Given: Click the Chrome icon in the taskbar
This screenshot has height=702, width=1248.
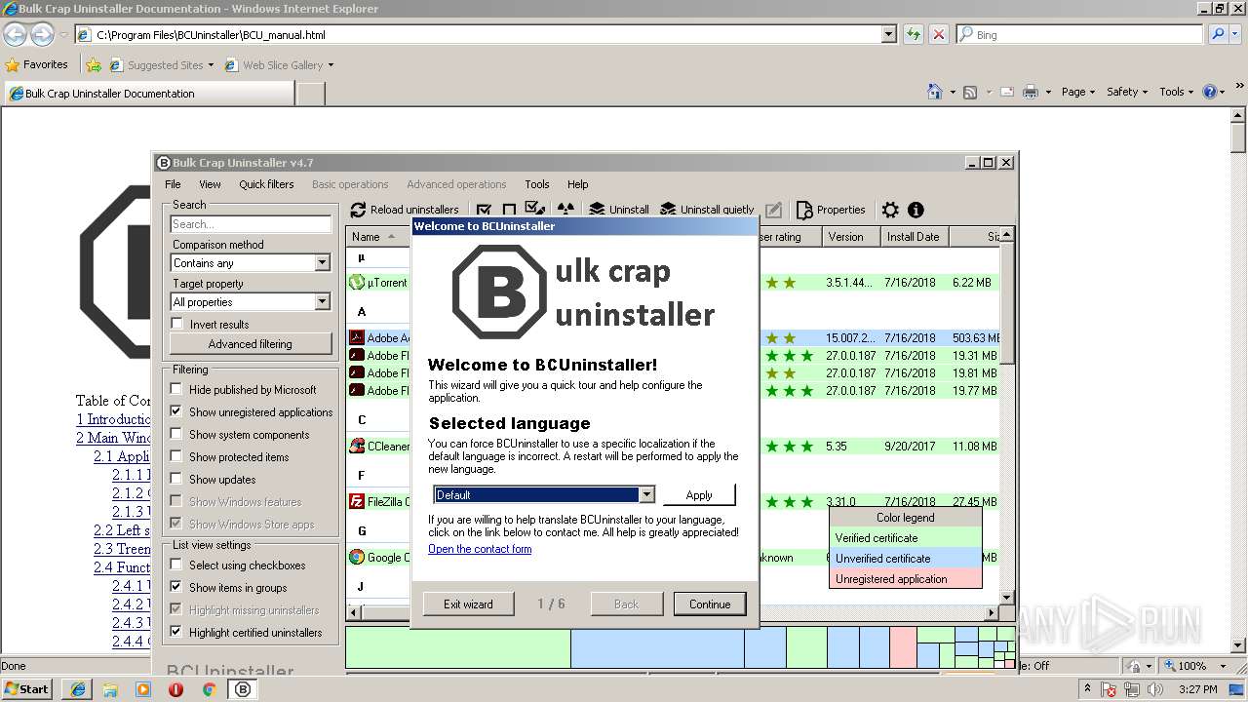Looking at the screenshot, I should (209, 689).
